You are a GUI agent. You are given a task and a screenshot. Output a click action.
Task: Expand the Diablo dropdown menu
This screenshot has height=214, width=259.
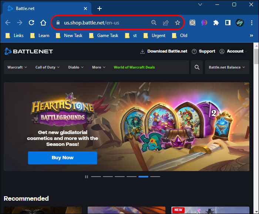tap(76, 67)
